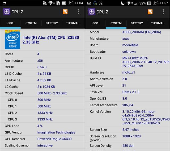
Task: Tap clock 11:04 in left status bar
Action: pyautogui.click(x=75, y=3)
